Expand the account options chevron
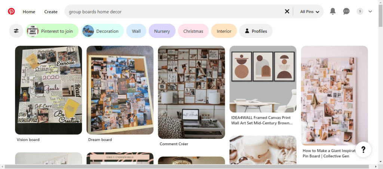This screenshot has width=383, height=169. (x=370, y=12)
